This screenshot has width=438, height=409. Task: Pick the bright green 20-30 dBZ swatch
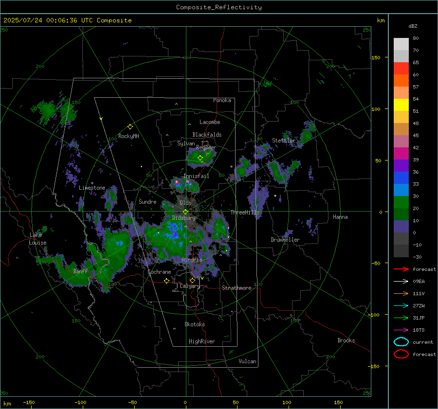pyautogui.click(x=401, y=202)
